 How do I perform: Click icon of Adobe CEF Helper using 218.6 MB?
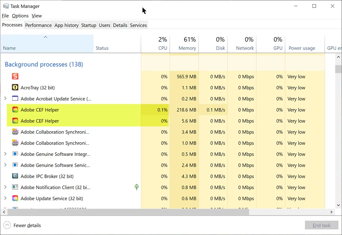[15, 110]
